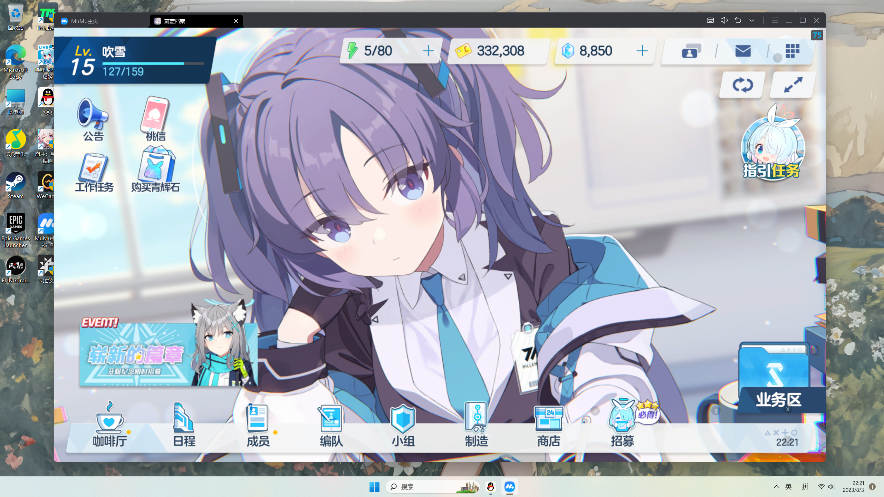Open the Steam desktop shortcut
The image size is (884, 497).
[16, 186]
